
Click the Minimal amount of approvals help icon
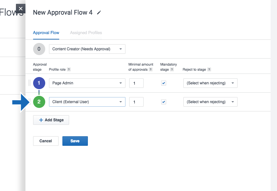point(150,69)
